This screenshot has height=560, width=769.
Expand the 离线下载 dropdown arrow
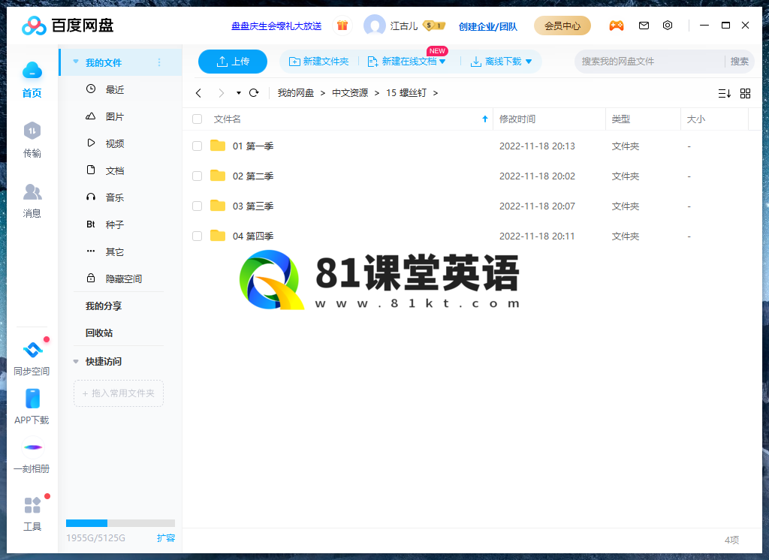coord(529,62)
